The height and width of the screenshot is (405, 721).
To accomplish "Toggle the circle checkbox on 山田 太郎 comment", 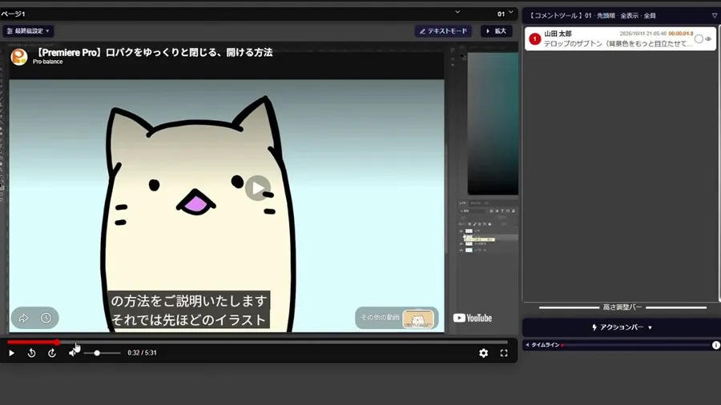I will click(x=699, y=39).
